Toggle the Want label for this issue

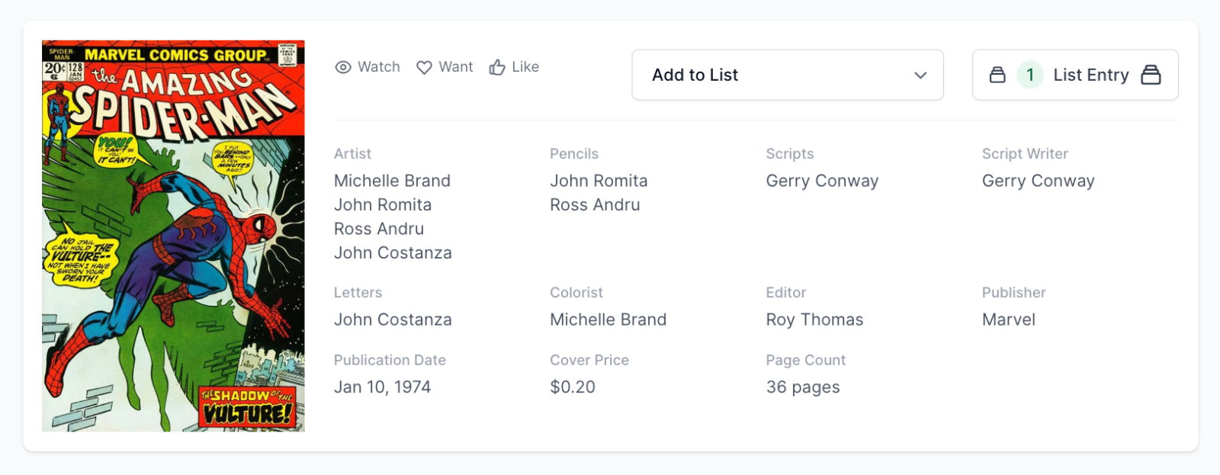coord(456,67)
